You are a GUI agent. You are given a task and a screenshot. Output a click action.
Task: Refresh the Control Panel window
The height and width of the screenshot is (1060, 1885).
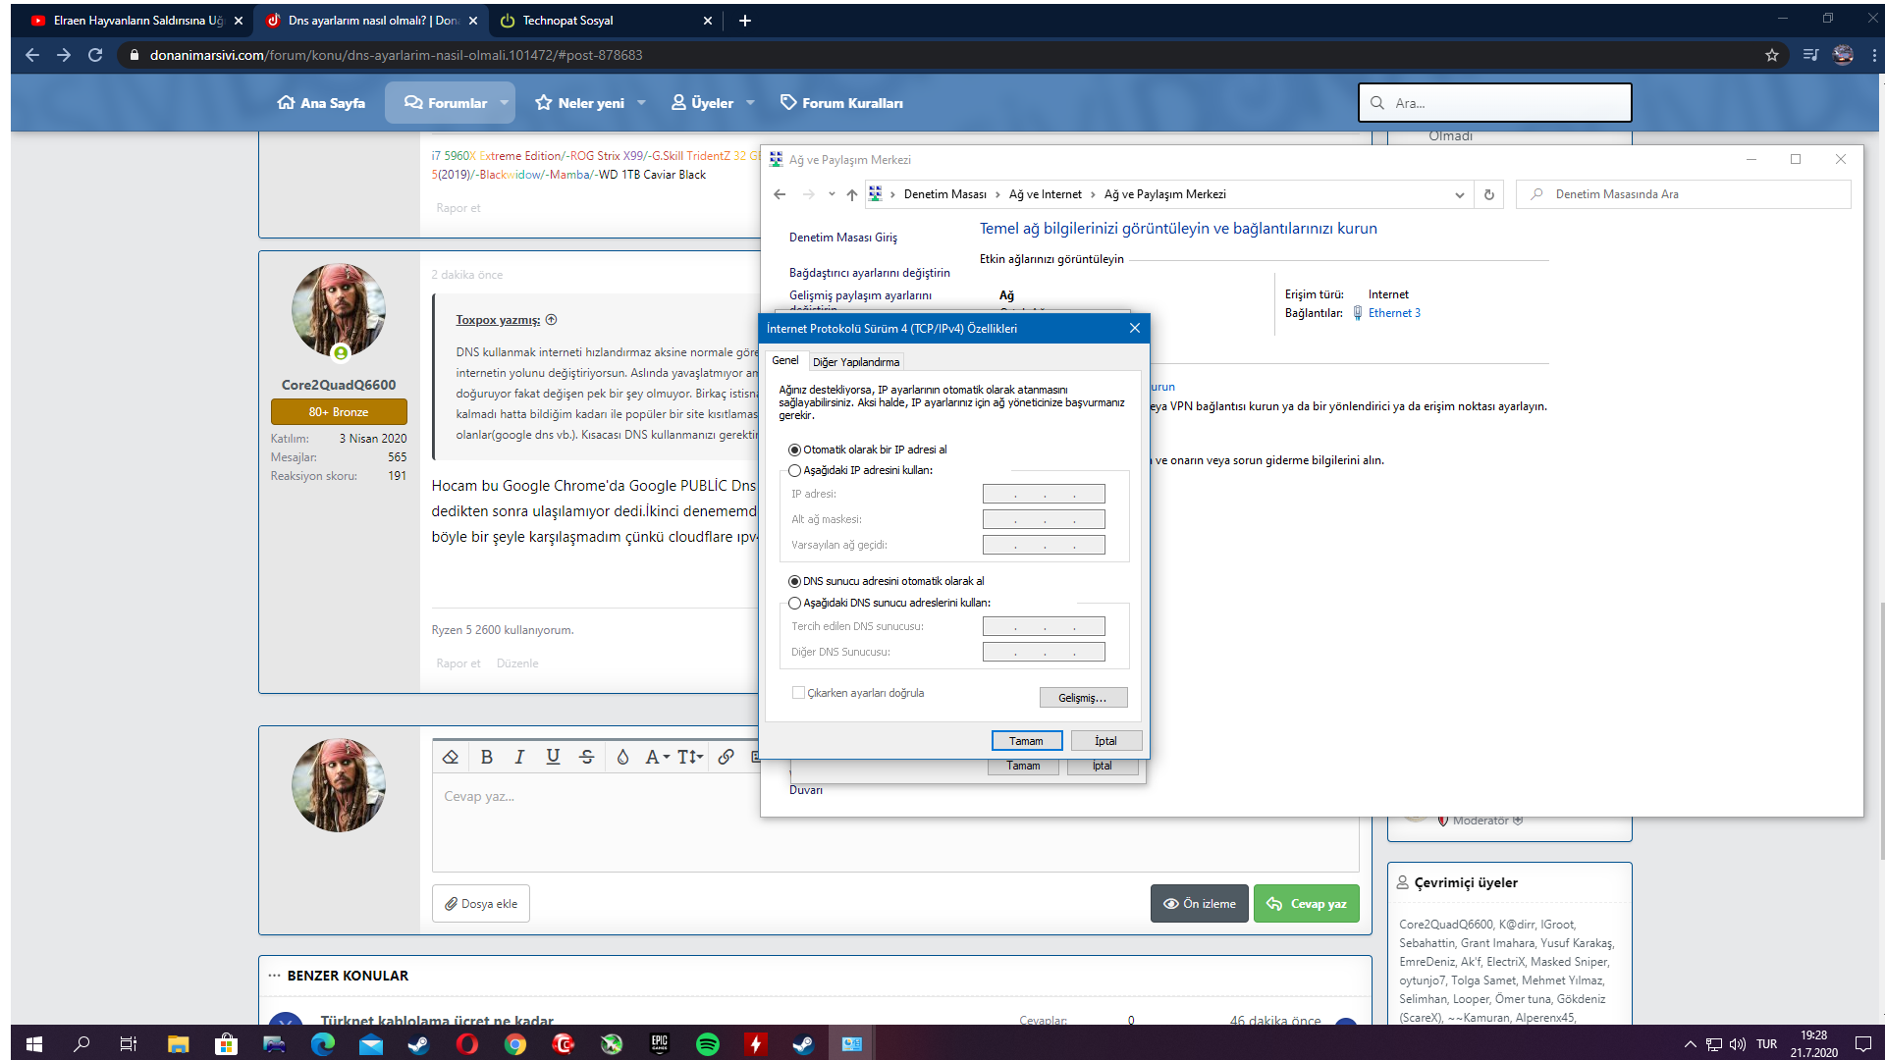pyautogui.click(x=1488, y=194)
